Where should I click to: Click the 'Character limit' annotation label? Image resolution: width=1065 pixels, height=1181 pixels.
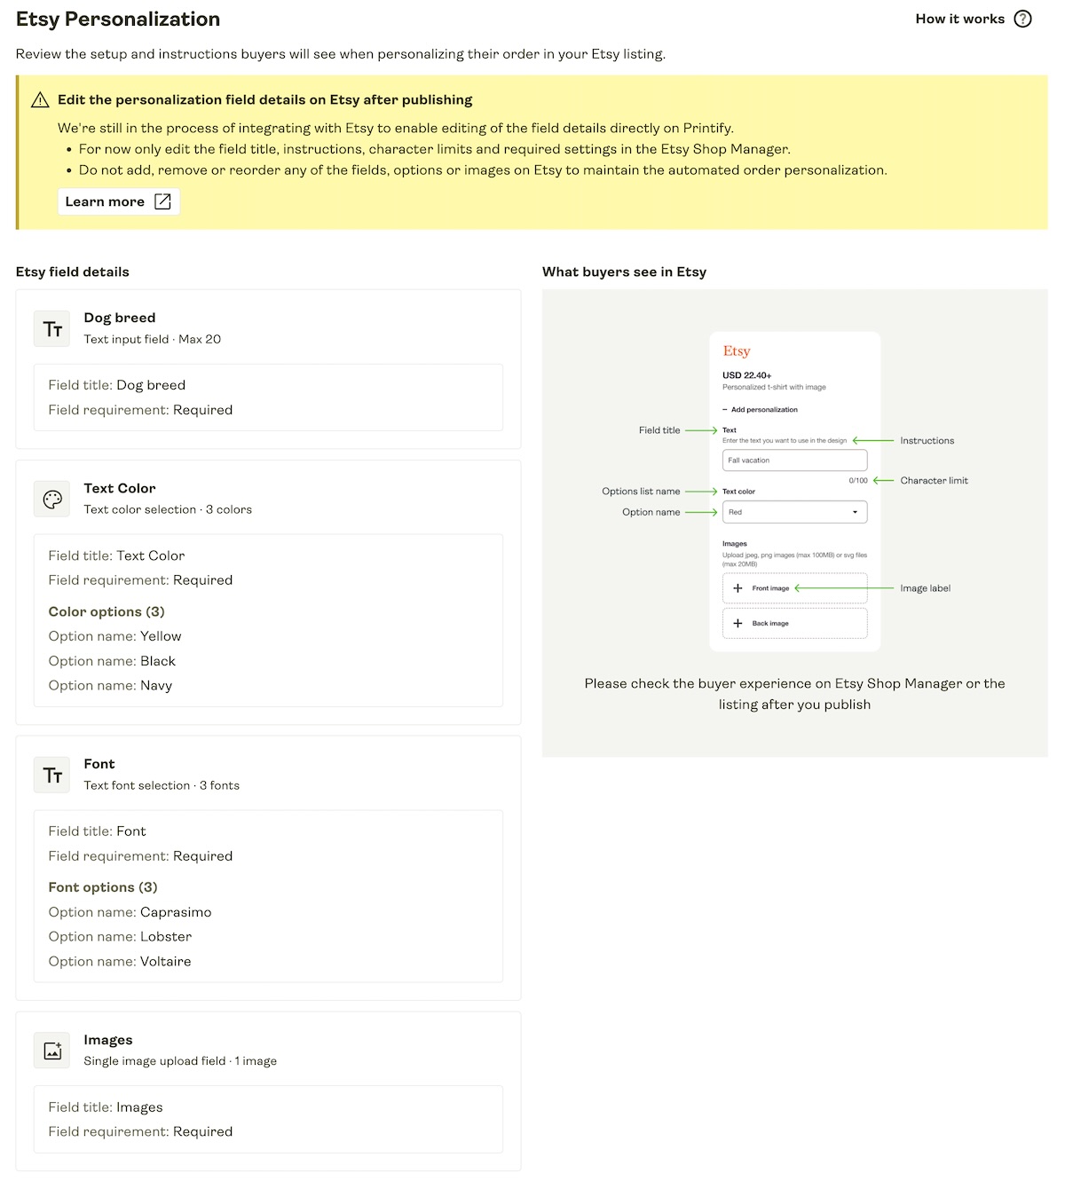tap(935, 481)
